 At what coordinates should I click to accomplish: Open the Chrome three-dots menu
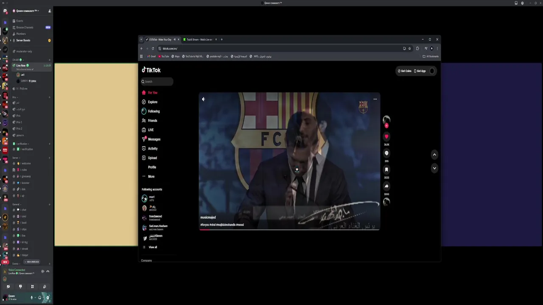click(x=437, y=48)
